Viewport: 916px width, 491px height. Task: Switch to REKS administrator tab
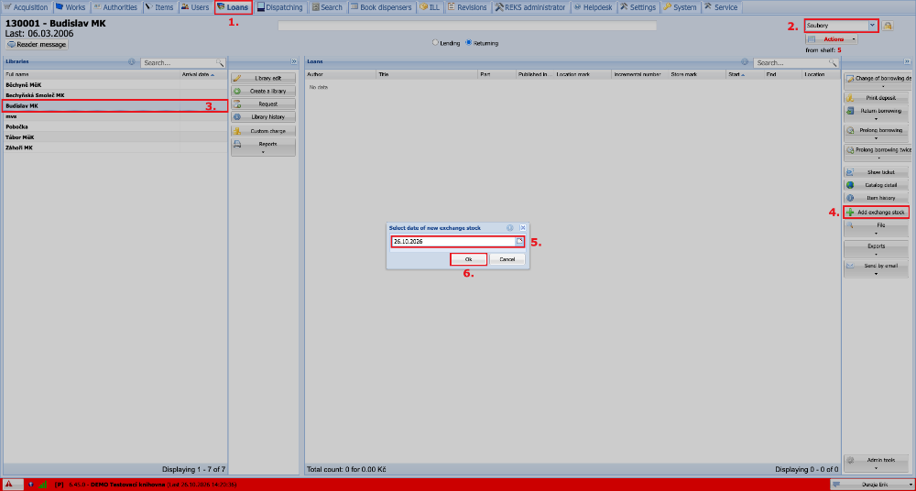tap(530, 7)
